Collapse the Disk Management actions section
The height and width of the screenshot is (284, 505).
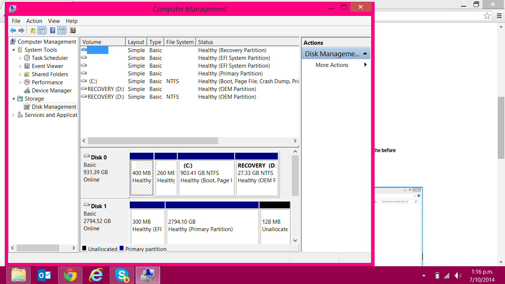(x=365, y=54)
